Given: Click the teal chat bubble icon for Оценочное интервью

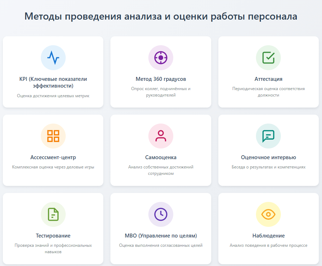Looking at the screenshot, I should coord(268,136).
